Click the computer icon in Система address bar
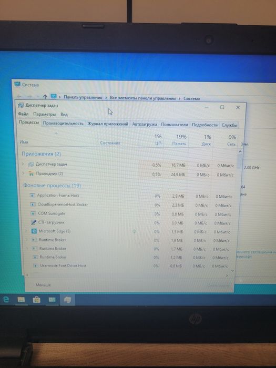276x368 pixels. tap(54, 96)
